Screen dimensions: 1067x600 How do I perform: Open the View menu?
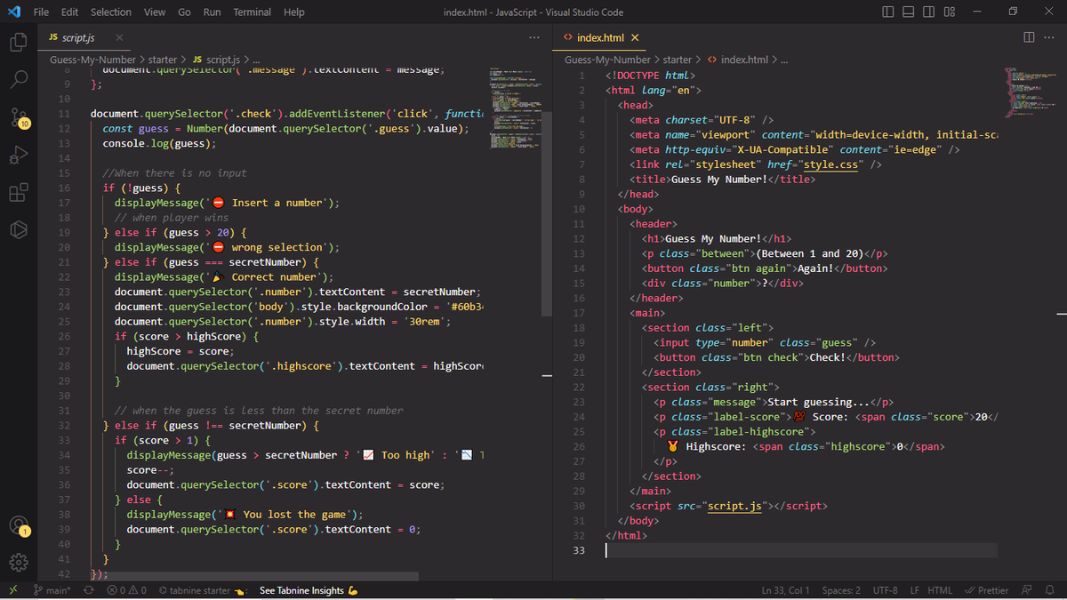[155, 12]
